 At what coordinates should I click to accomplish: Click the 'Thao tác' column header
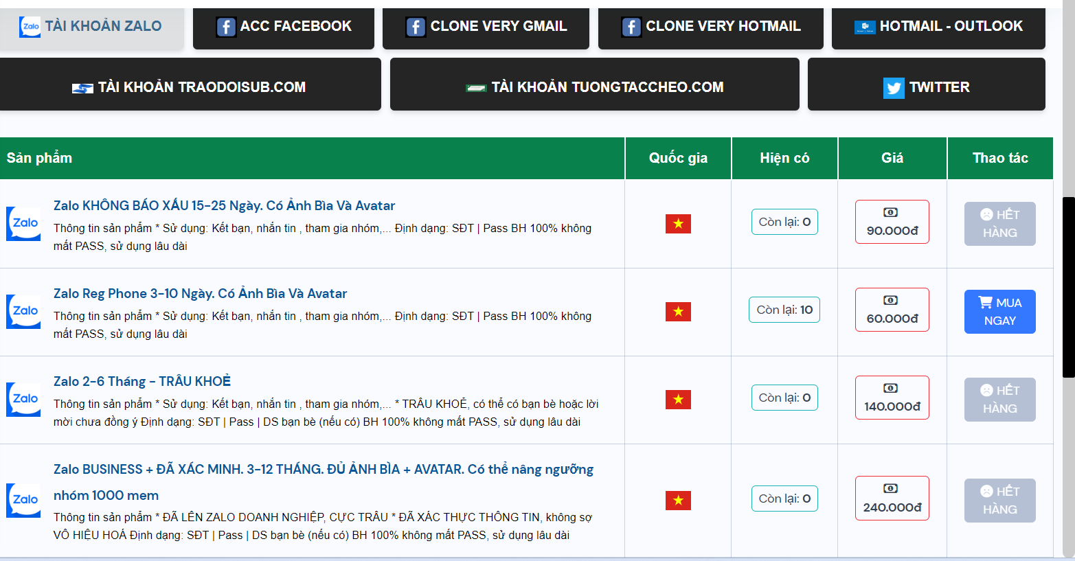click(1000, 158)
